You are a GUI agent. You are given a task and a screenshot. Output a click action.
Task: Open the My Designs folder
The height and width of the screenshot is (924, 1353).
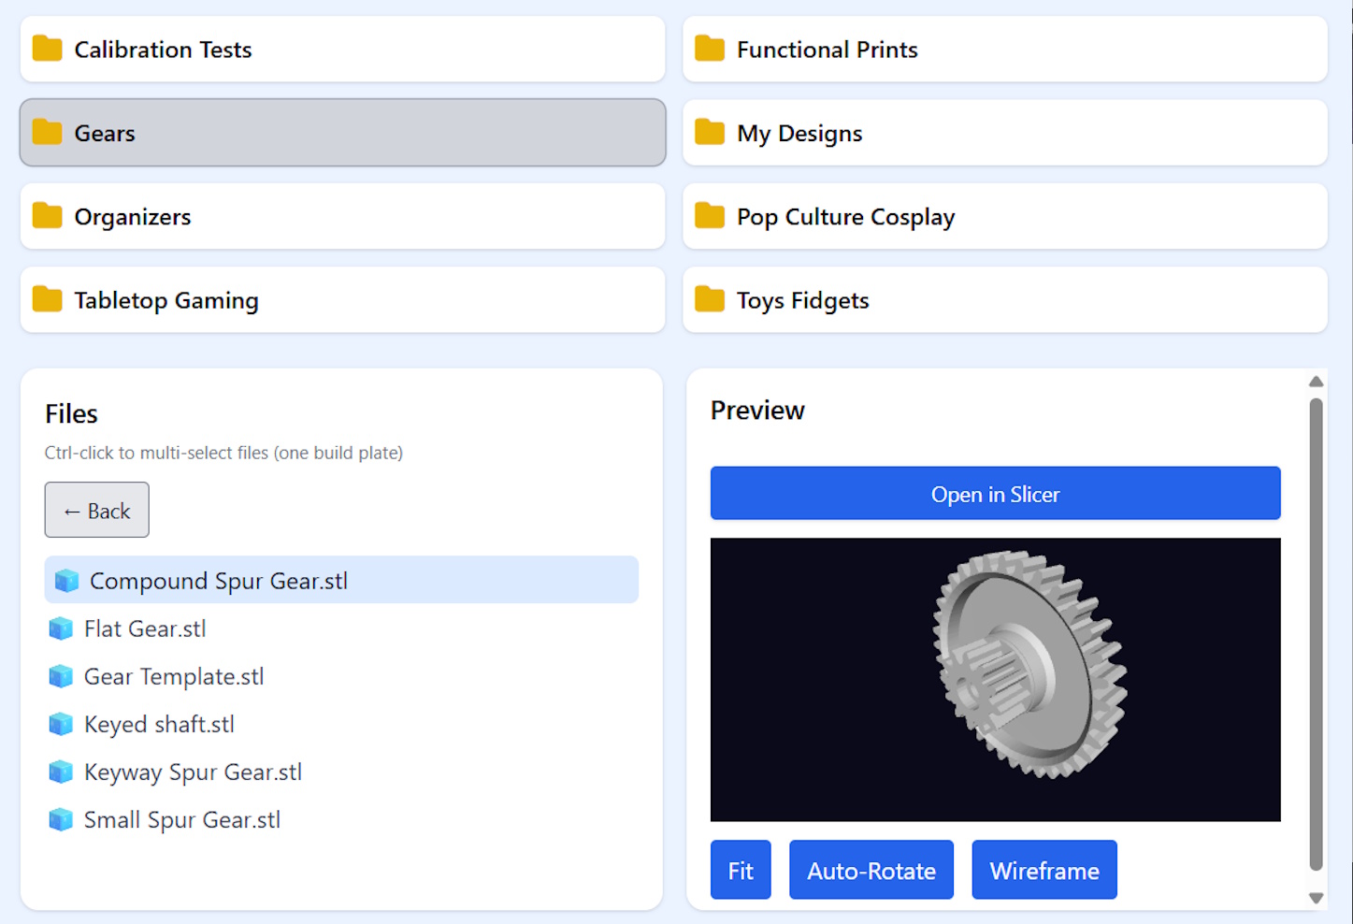pyautogui.click(x=1005, y=133)
